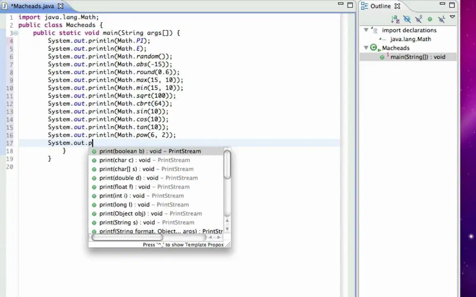This screenshot has height=297, width=476.
Task: Toggle Hide Static Fields and Methods
Action: (419, 19)
